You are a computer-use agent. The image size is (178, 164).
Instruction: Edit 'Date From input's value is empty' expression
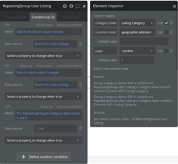point(49,32)
